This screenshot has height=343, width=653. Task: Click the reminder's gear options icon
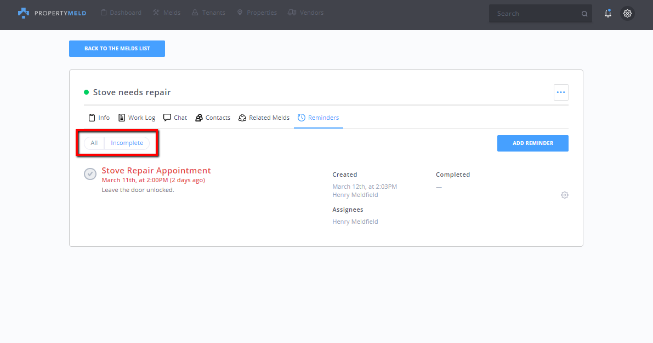(564, 195)
